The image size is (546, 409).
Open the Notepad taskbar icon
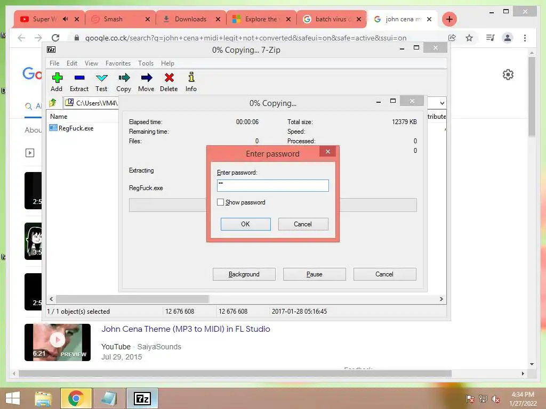click(109, 398)
